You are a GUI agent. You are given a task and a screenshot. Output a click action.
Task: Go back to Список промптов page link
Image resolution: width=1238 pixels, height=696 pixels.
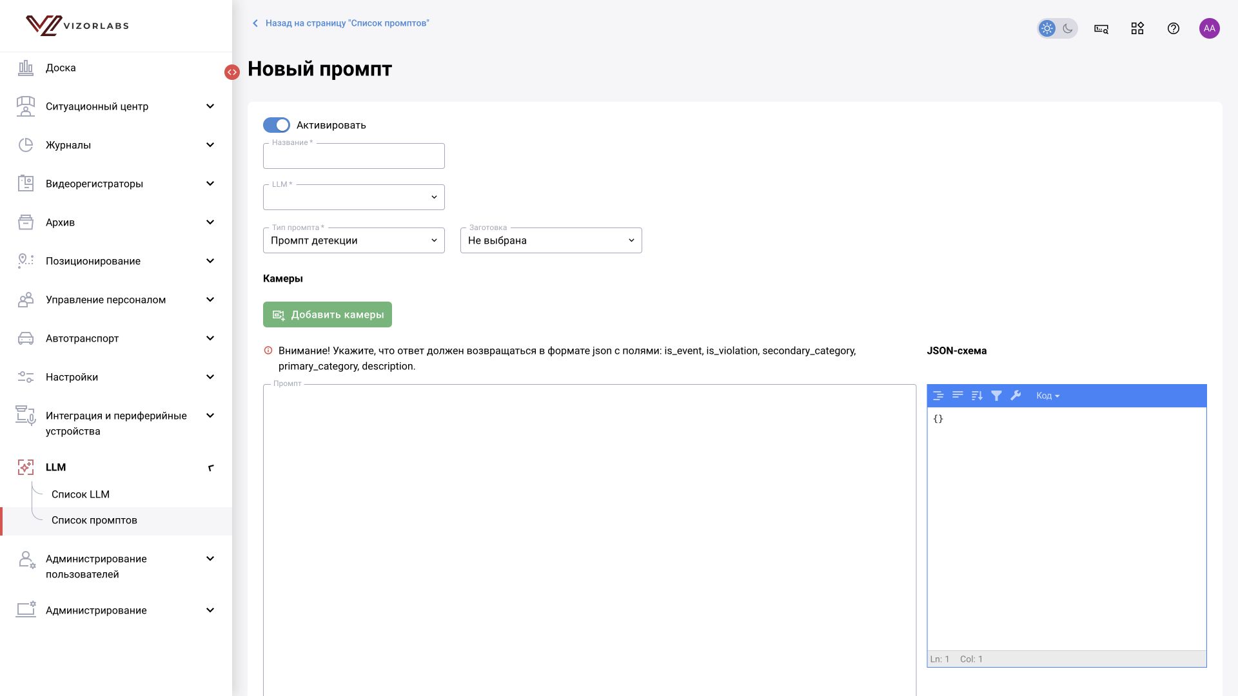[x=340, y=23]
